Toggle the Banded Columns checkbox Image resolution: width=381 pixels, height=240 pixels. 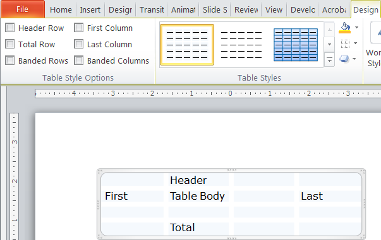pos(79,60)
